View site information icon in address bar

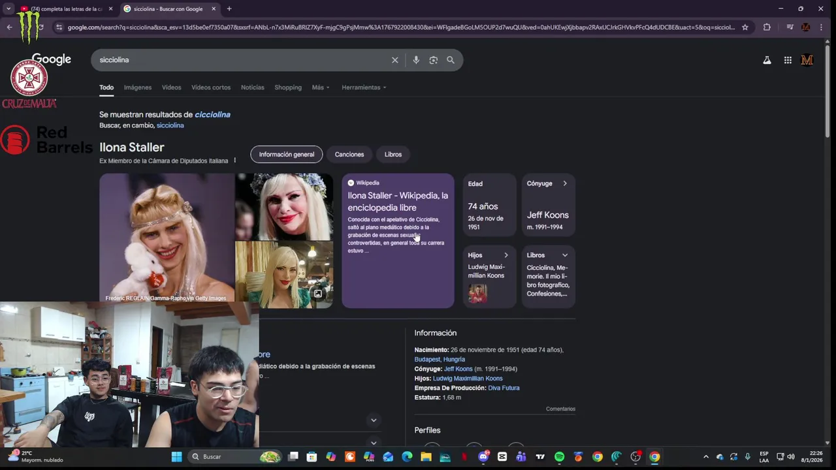[59, 27]
